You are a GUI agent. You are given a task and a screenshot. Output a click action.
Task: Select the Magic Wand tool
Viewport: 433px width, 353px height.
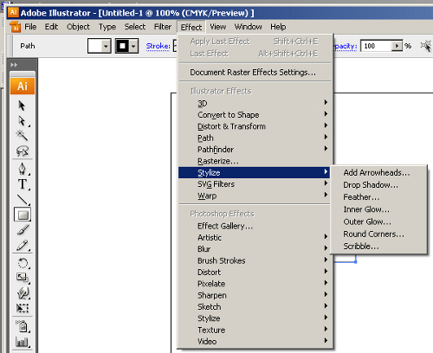point(22,135)
